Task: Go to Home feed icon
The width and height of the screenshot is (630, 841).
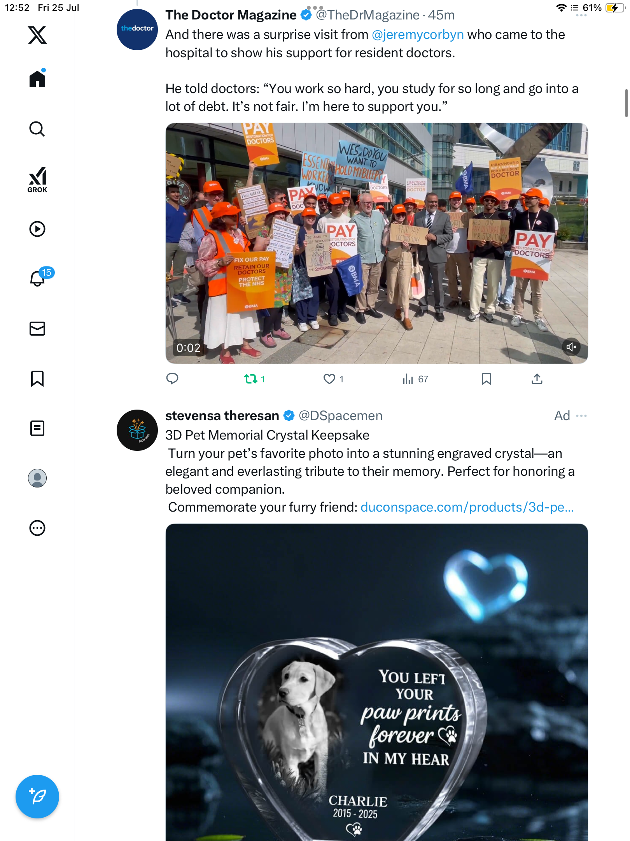Action: [x=37, y=78]
